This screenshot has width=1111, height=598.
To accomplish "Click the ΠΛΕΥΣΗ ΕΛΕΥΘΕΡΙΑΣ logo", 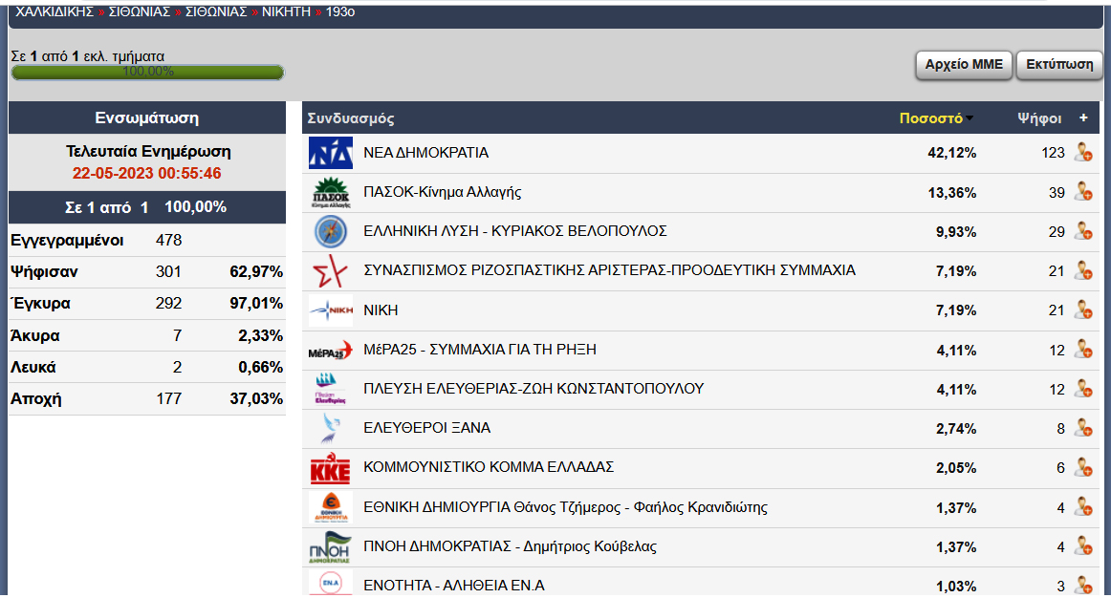I will coord(330,389).
